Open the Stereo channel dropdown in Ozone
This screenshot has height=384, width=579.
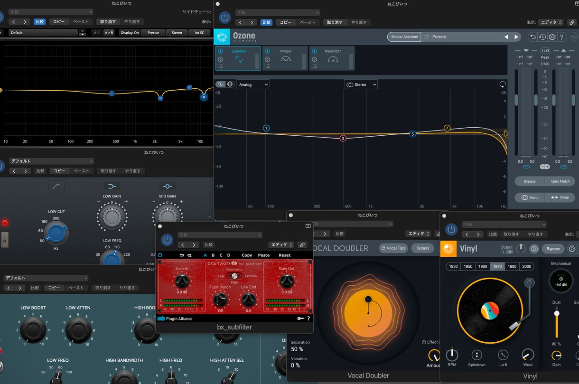coord(361,84)
